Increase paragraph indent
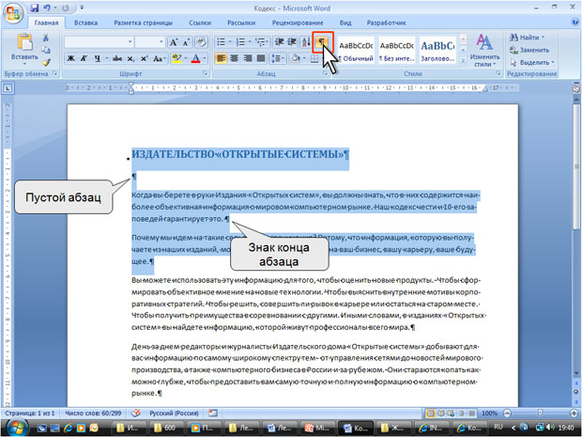Viewport: 582px width, 437px height. click(292, 42)
